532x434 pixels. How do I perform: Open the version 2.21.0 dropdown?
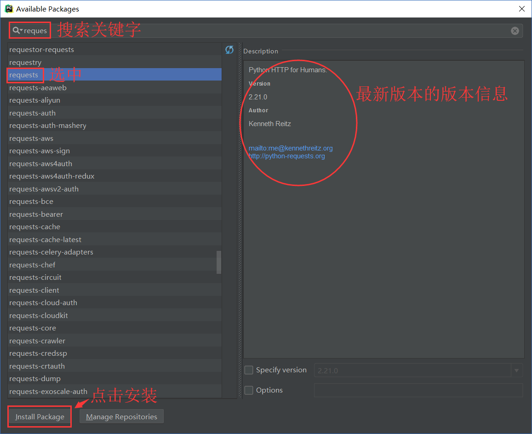tap(517, 370)
